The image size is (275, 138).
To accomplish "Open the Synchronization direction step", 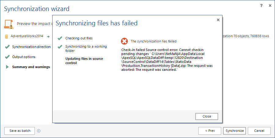I will (31, 47).
